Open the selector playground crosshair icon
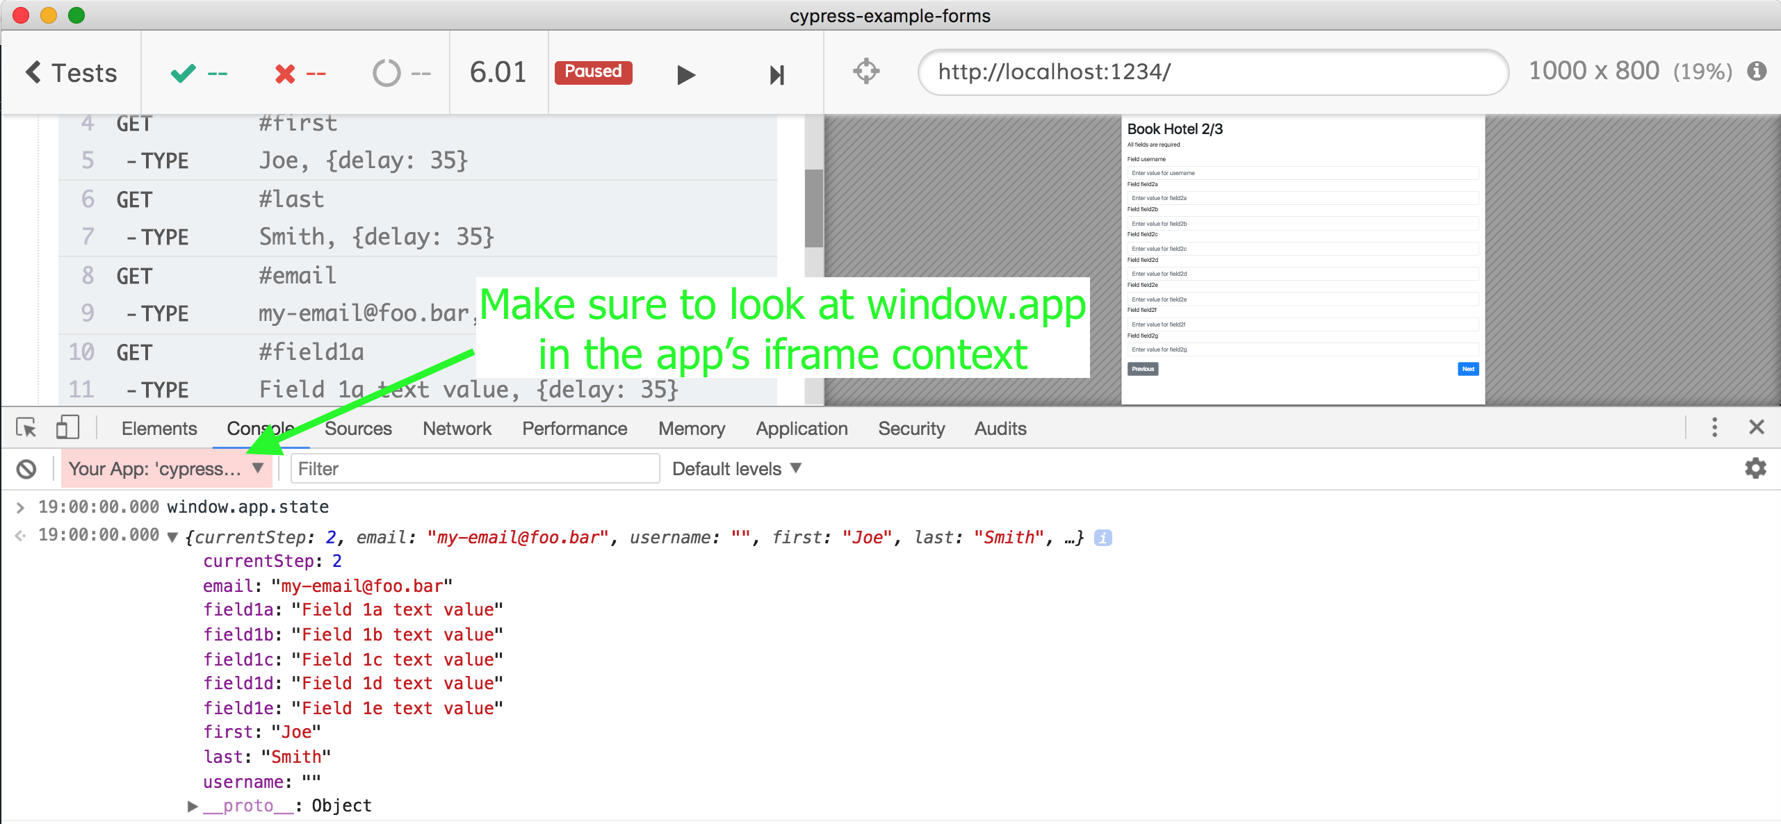This screenshot has width=1781, height=824. click(x=865, y=72)
